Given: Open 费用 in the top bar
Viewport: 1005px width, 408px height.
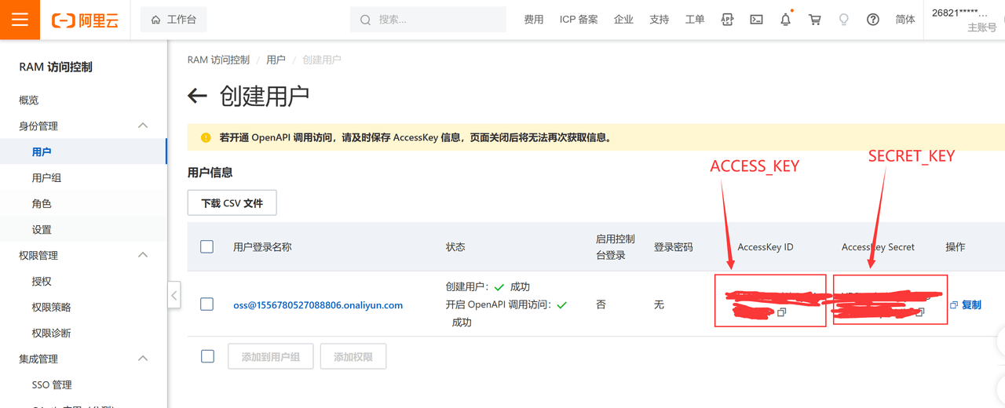Looking at the screenshot, I should tap(534, 20).
